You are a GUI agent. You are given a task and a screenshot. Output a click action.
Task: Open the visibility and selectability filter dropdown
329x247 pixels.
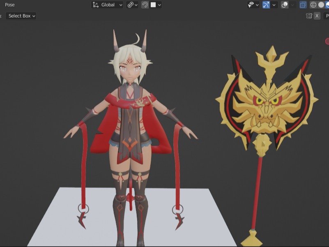pos(253,5)
